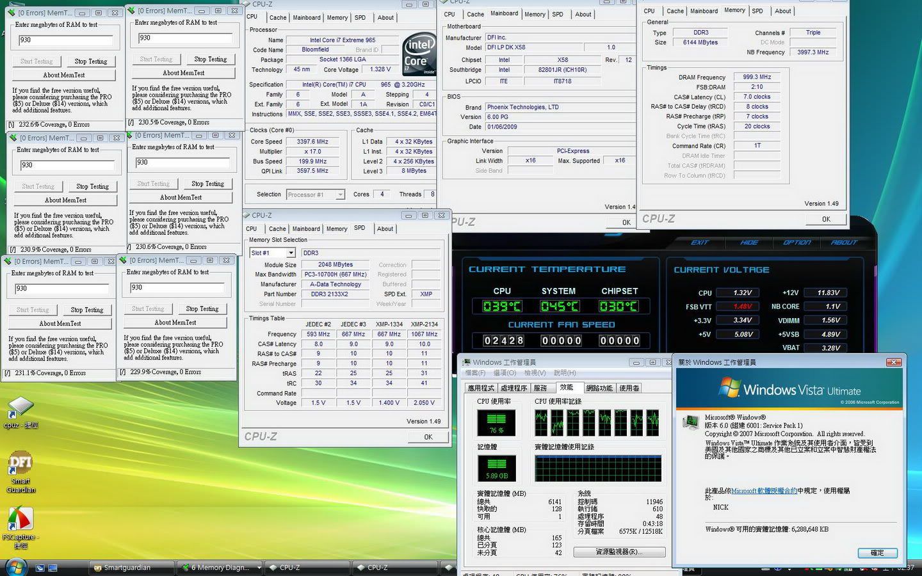This screenshot has height=576, width=922.
Task: Click the RAM megabytes field in the 230.5% MemTest
Action: 185,38
